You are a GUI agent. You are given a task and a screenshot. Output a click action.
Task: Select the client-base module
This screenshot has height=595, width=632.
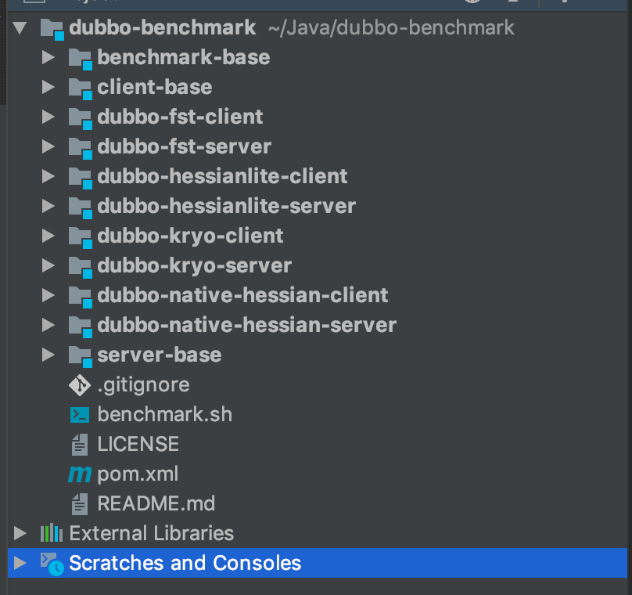154,87
